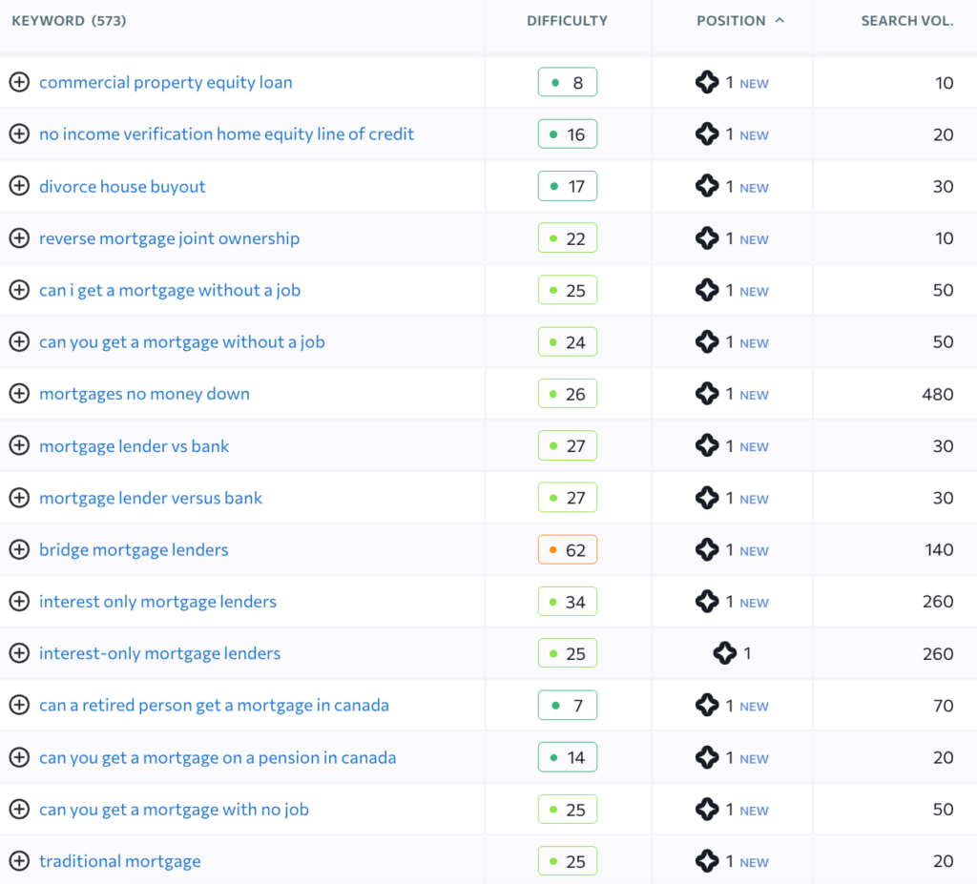Click difficulty badge 26 for mortgages no money down

(568, 394)
